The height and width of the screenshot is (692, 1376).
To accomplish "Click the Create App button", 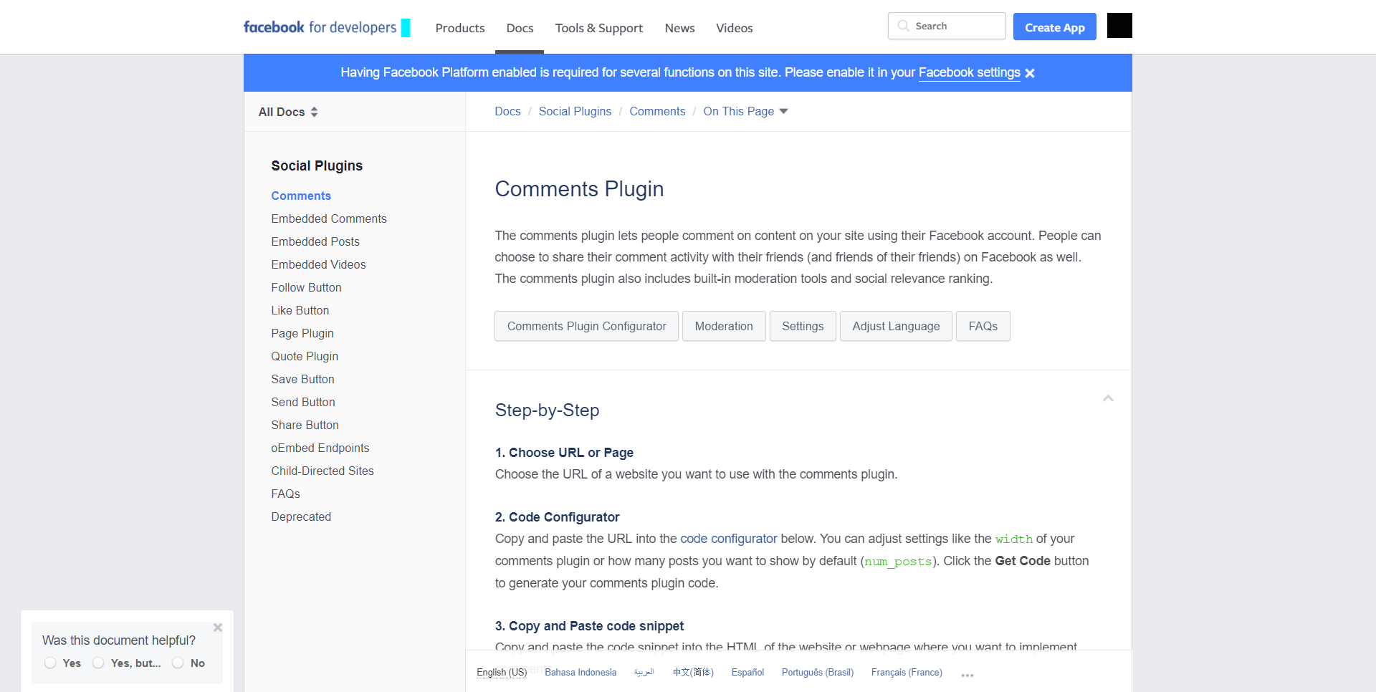I will coord(1054,27).
